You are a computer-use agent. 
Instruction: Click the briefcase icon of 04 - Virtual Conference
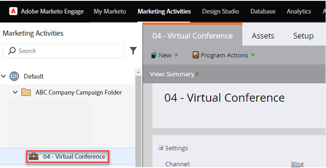[34, 157]
